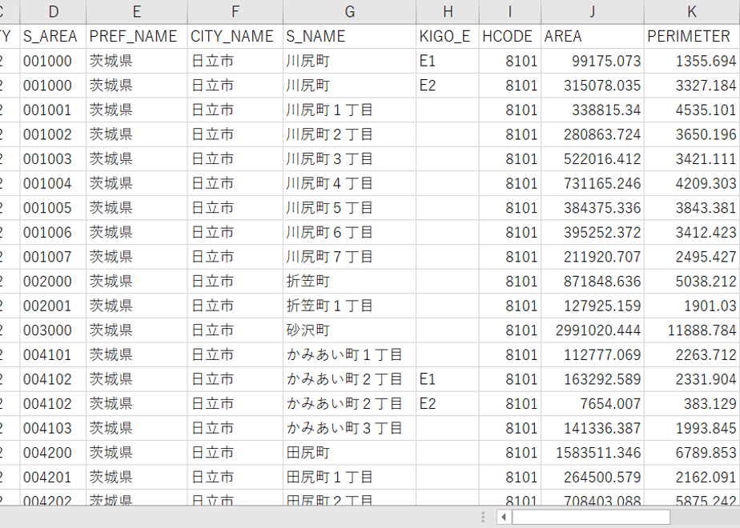Select the PERIMETER value 11888.784

[692, 330]
